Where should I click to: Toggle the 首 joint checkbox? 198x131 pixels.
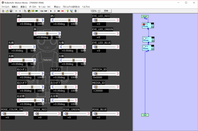coord(60,37)
